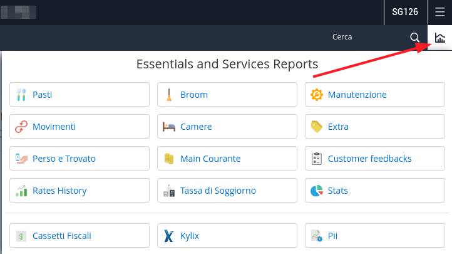This screenshot has width=452, height=254.
Task: Open the Rates History report
Action: [x=80, y=191]
